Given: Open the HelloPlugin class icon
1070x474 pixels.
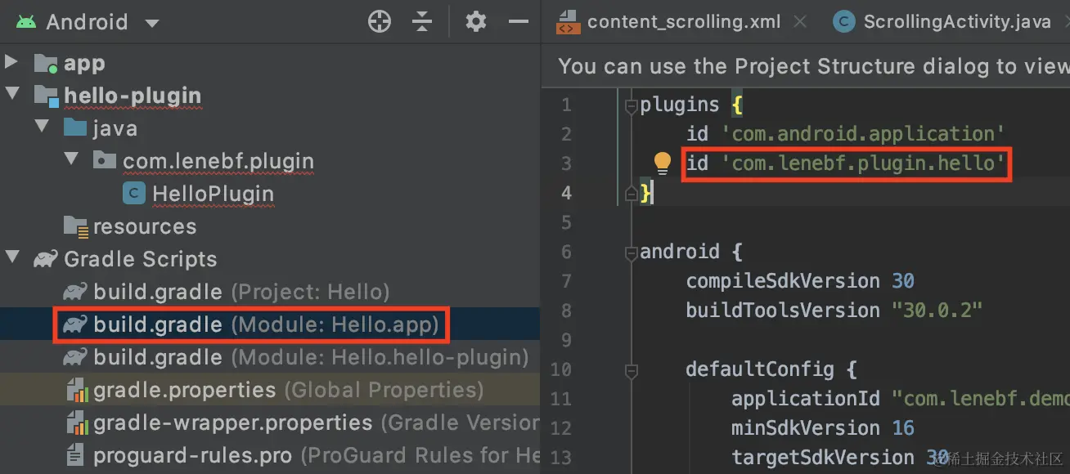Looking at the screenshot, I should coord(134,194).
